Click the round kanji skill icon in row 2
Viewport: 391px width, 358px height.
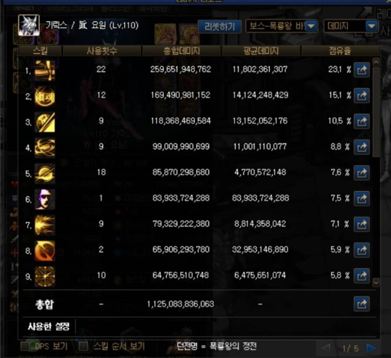tap(45, 96)
